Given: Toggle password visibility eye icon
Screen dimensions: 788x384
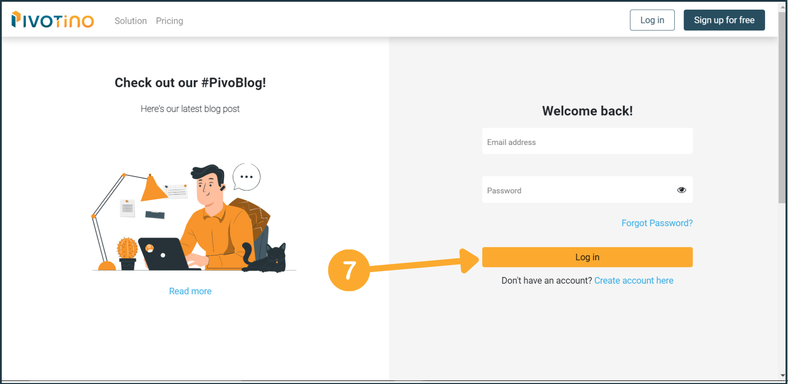Looking at the screenshot, I should (681, 190).
